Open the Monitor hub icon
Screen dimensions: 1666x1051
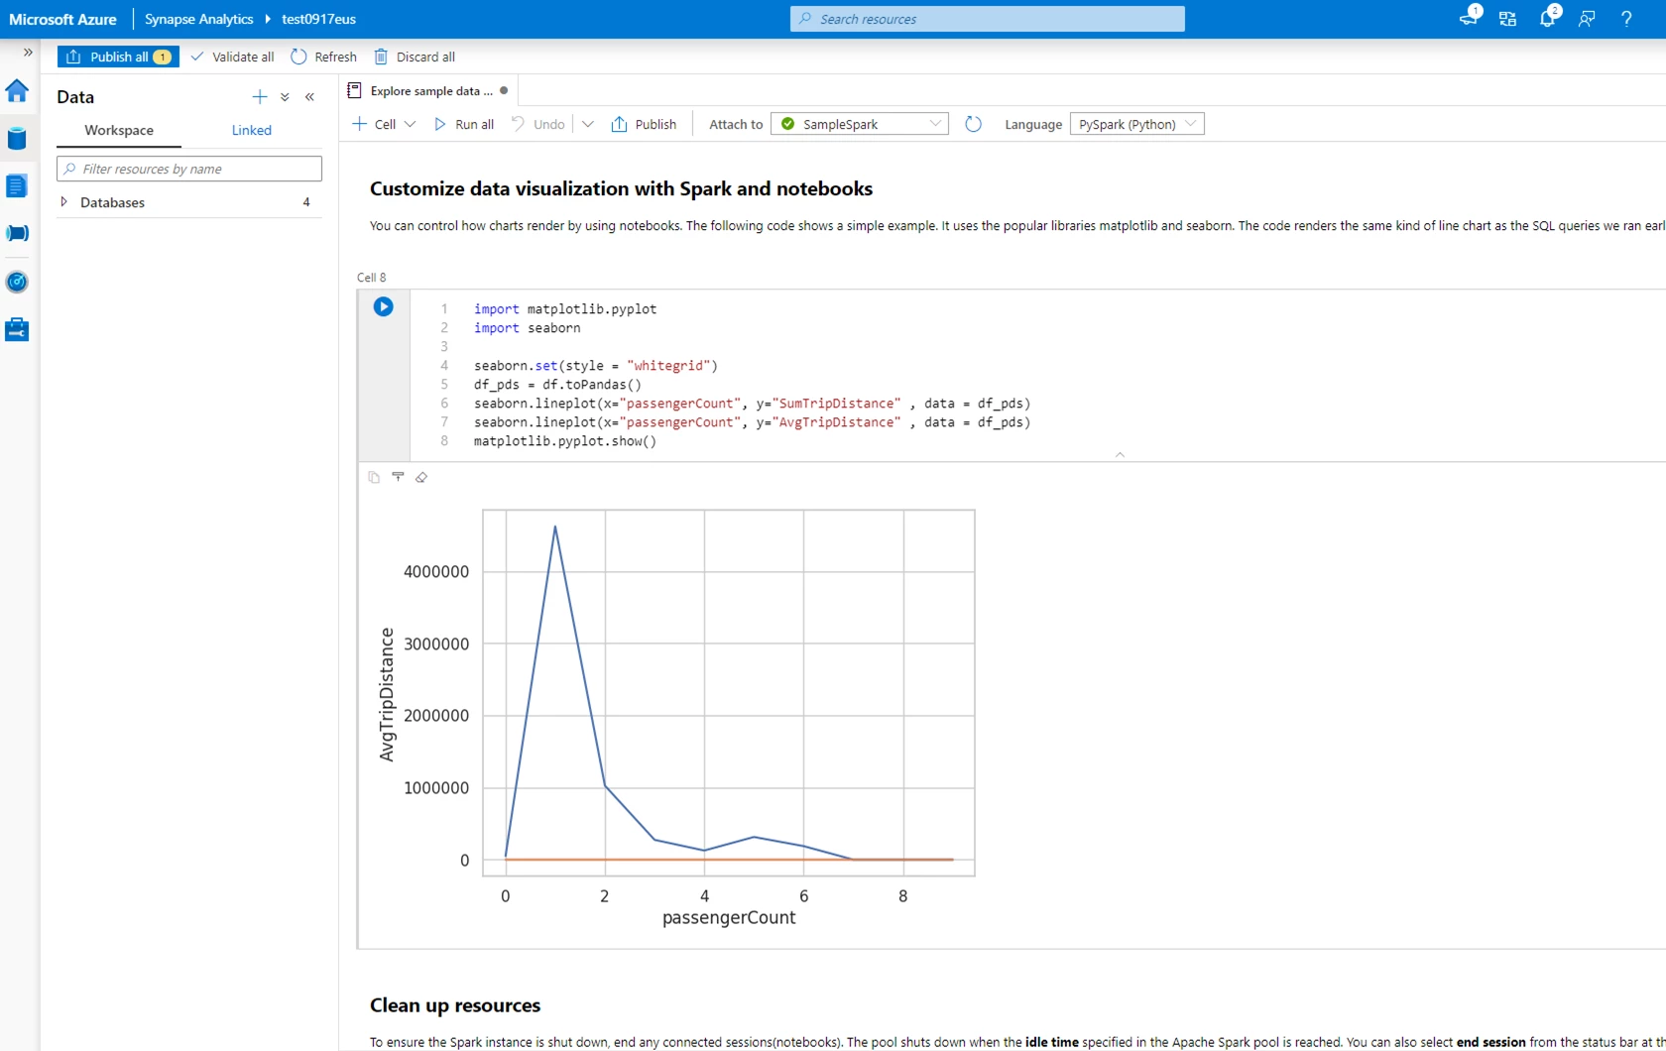pyautogui.click(x=17, y=282)
